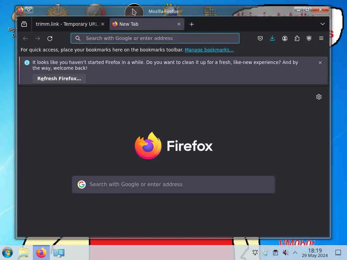
Task: Expand the list all tabs chevron
Action: coord(323,24)
